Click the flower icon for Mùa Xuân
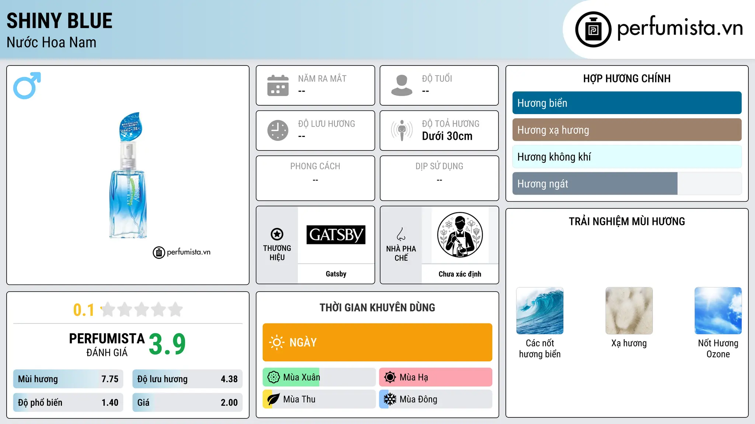Image resolution: width=755 pixels, height=424 pixels. tap(274, 377)
